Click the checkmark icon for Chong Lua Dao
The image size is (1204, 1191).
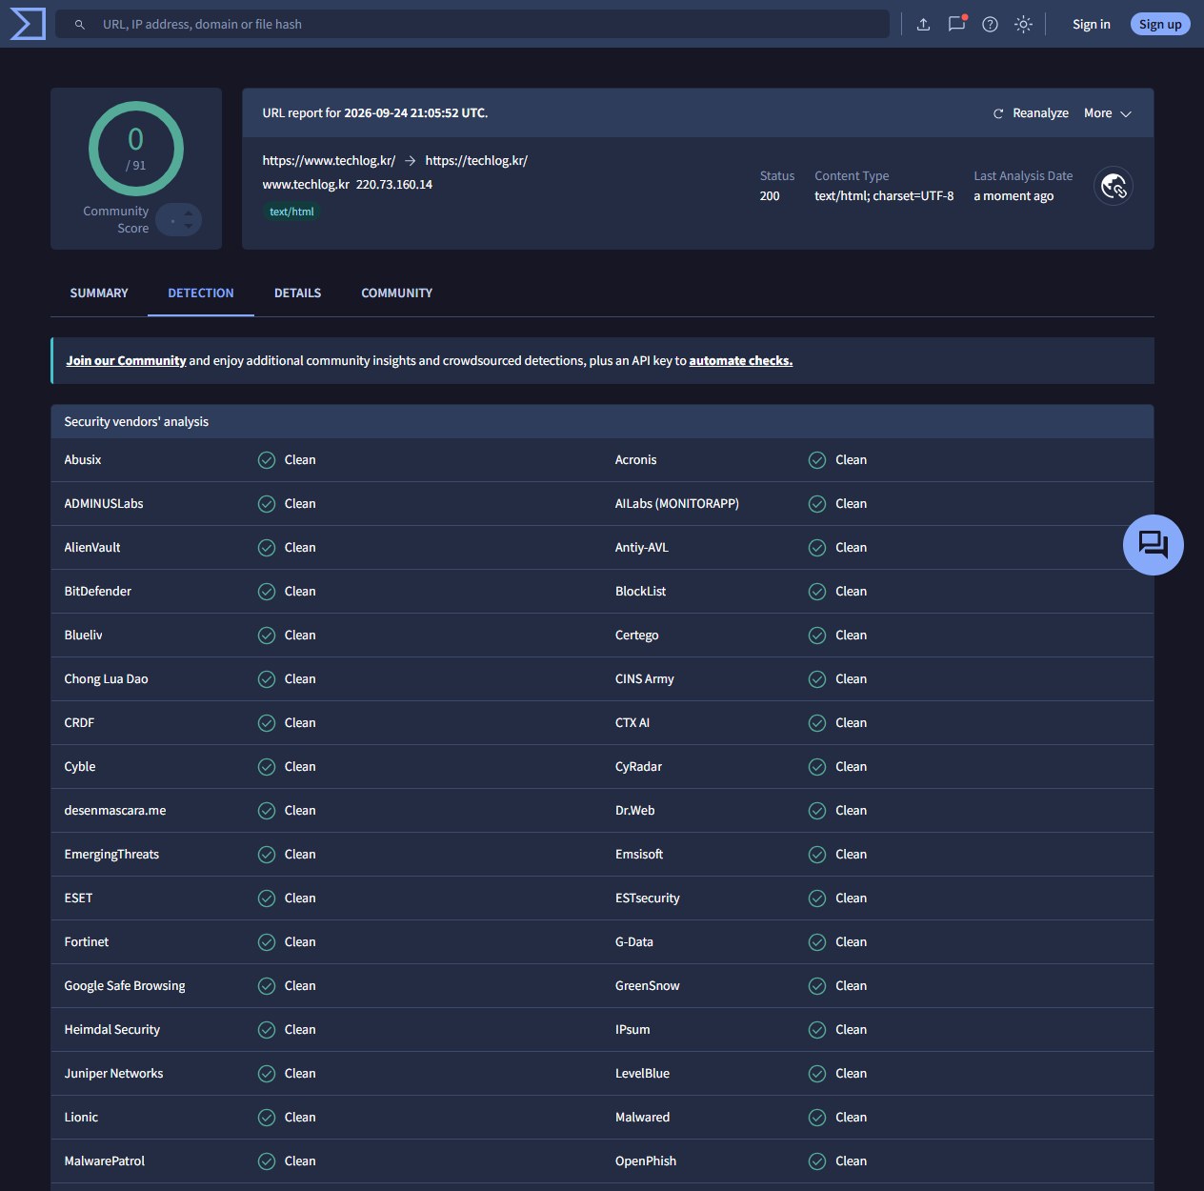(x=267, y=679)
